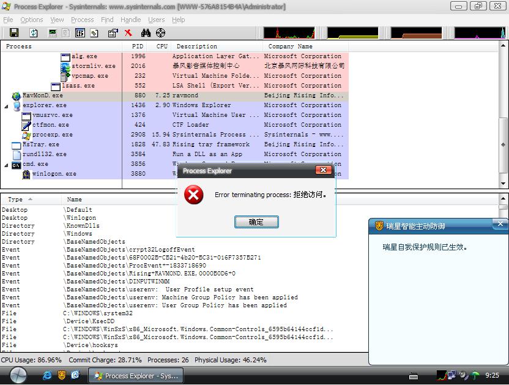Image resolution: width=509 pixels, height=385 pixels.
Task: Open the Process menu
Action: pyautogui.click(x=83, y=20)
